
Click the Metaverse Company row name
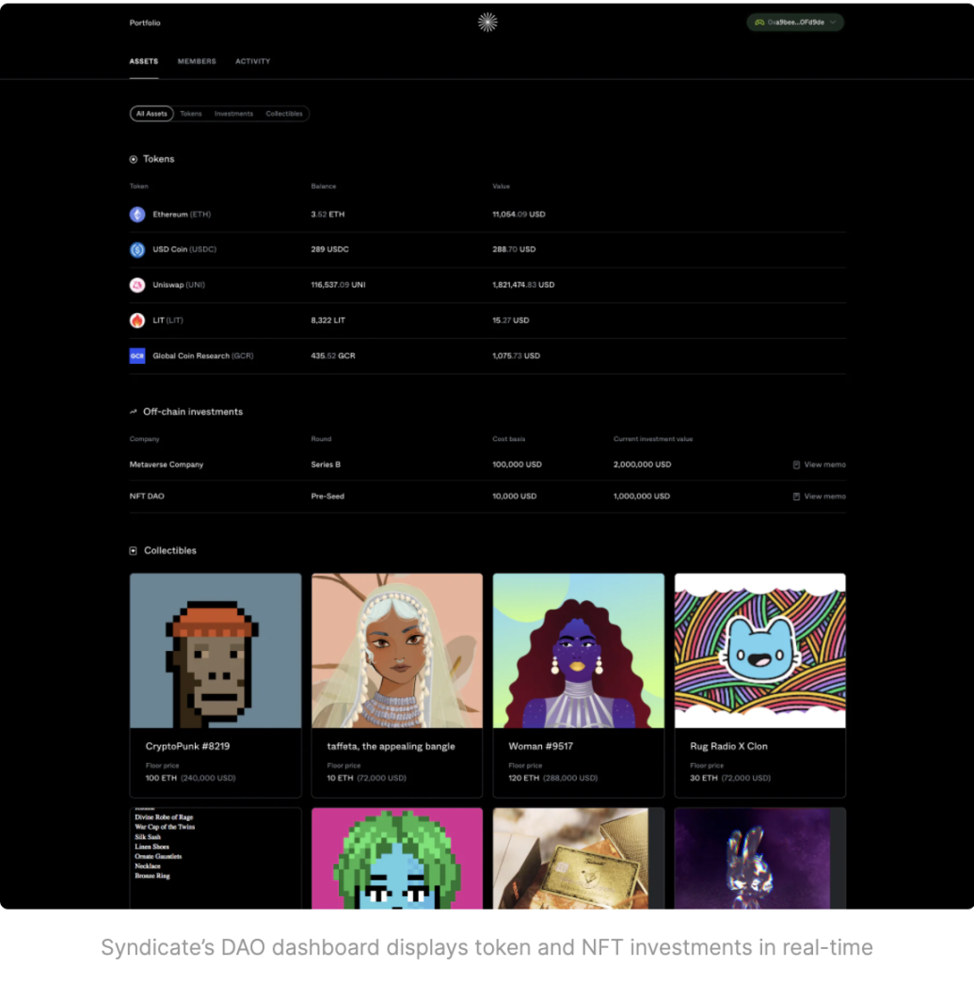pos(167,465)
